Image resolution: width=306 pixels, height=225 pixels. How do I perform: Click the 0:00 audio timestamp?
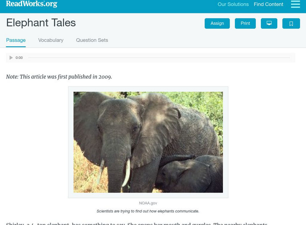[x=19, y=58]
